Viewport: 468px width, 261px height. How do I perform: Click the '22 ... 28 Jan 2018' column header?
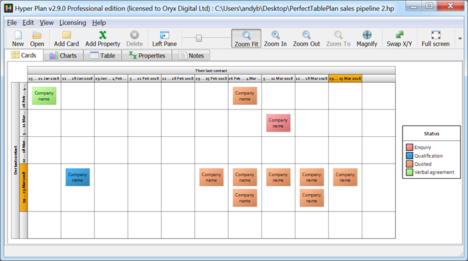78,79
